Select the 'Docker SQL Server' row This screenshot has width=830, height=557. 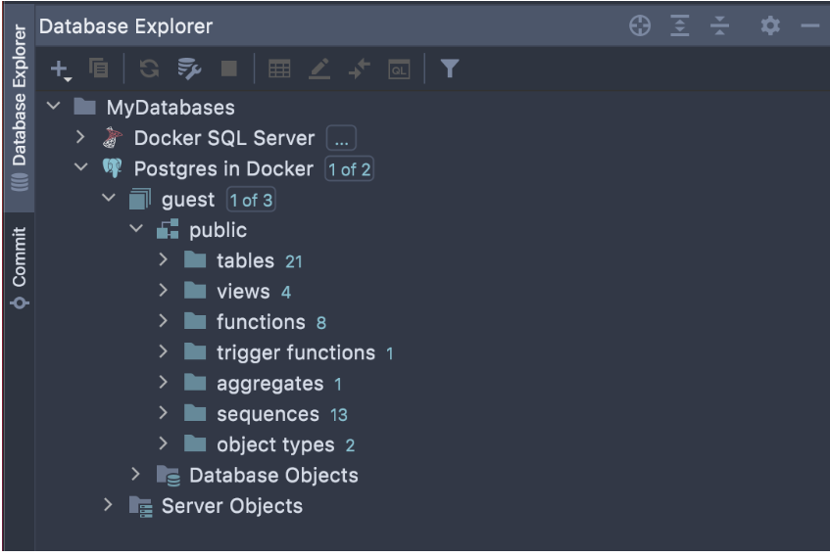(x=223, y=138)
